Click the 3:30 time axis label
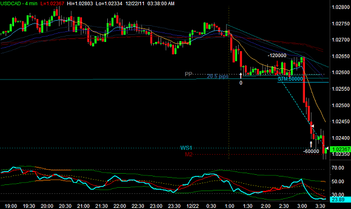The image size is (351, 209). tap(320, 206)
